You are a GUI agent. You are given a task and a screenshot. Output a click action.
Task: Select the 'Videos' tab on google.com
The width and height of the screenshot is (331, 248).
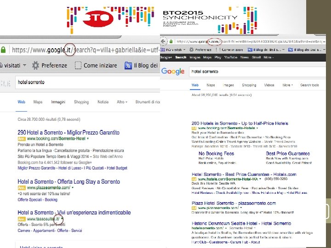(269, 85)
